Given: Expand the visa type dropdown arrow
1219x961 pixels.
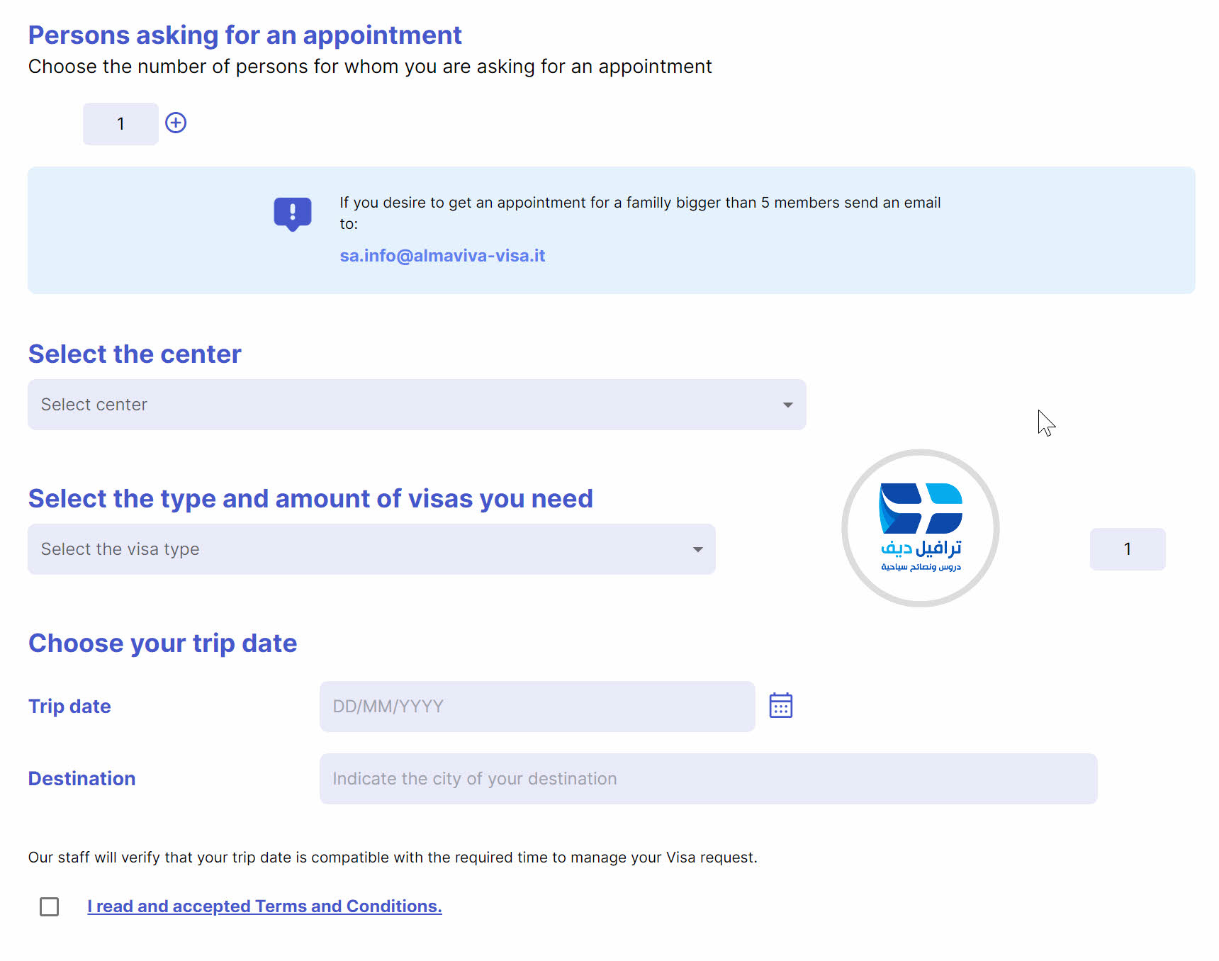Looking at the screenshot, I should click(697, 549).
